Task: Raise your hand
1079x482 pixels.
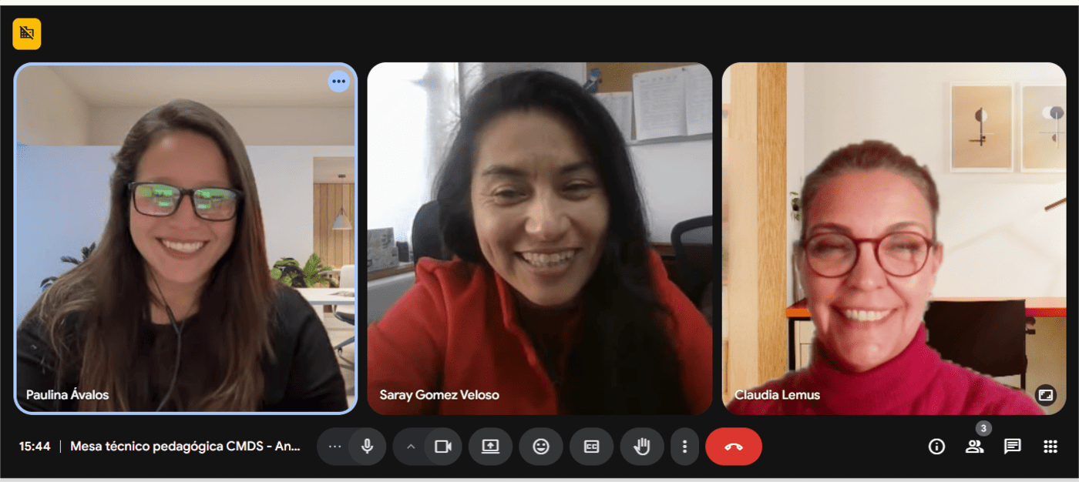Action: [x=642, y=447]
